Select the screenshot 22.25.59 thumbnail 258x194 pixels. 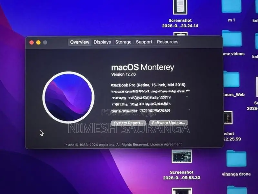pos(228,118)
